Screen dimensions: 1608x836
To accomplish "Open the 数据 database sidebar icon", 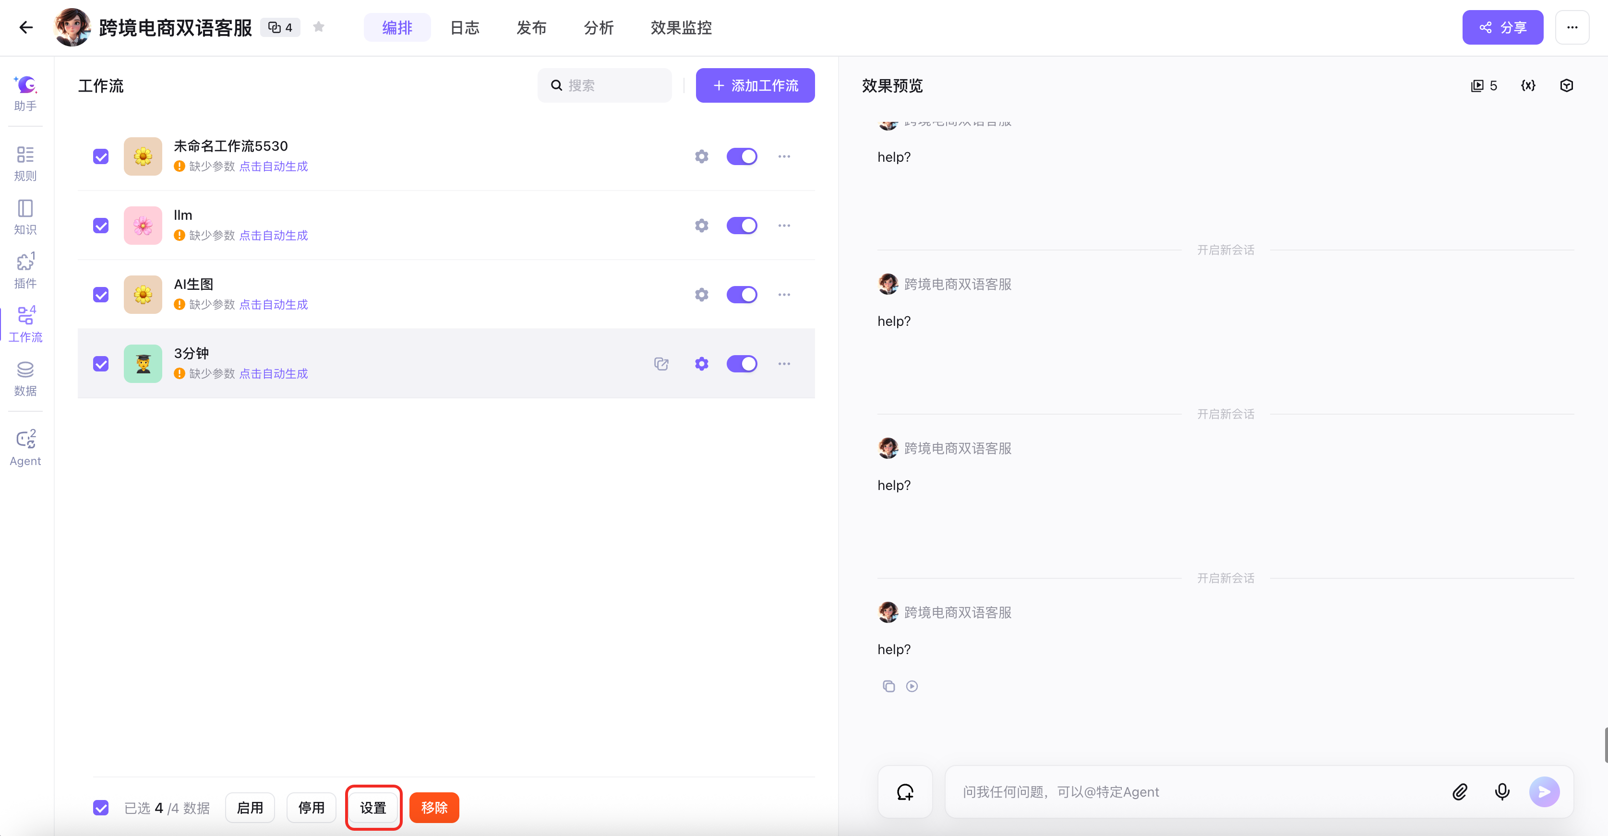I will (25, 378).
